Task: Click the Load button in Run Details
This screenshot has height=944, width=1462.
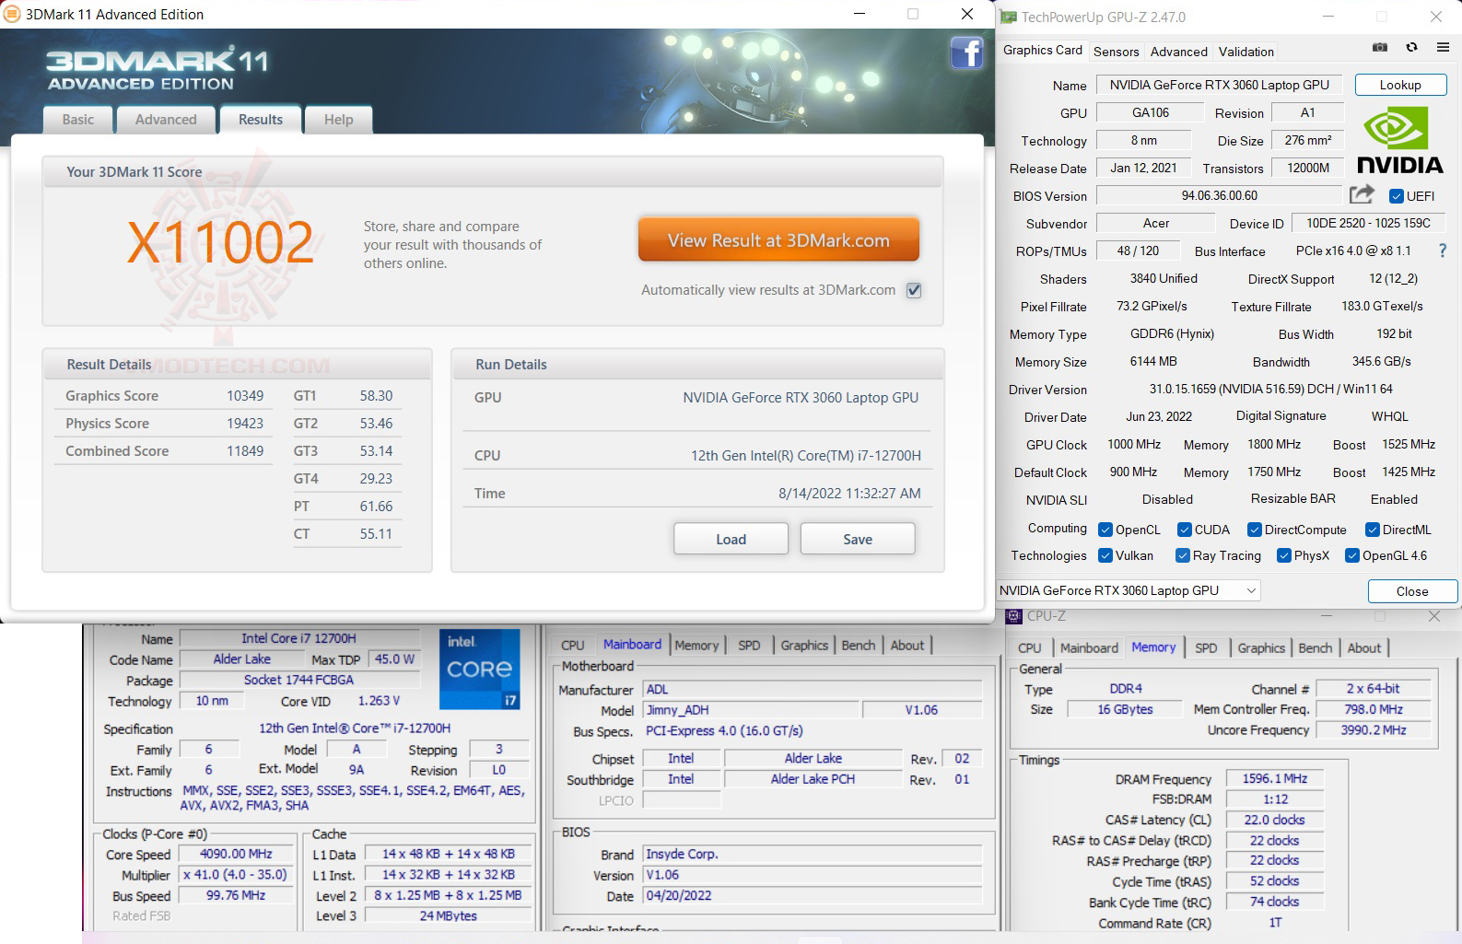Action: pos(731,539)
